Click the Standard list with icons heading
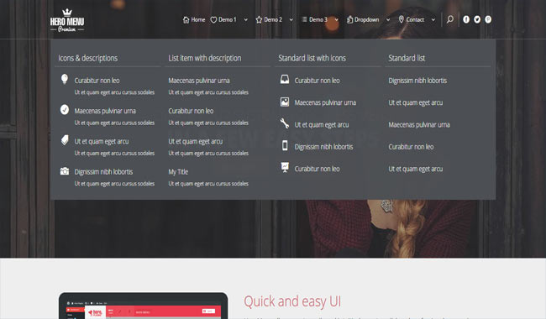This screenshot has width=546, height=319. (x=312, y=58)
